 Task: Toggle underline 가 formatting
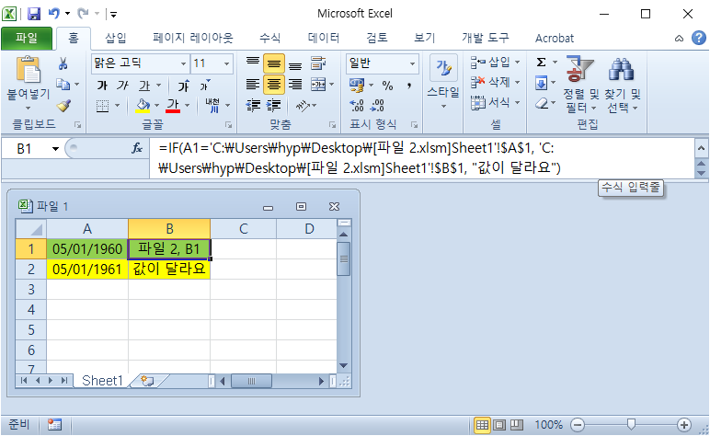pos(144,86)
